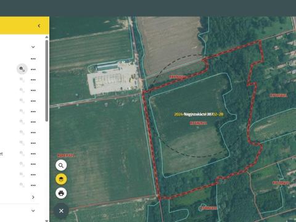The width and height of the screenshot is (296, 222).
Task: Open the three-dot menu in the row ending with 'et'
Action: 33,154
